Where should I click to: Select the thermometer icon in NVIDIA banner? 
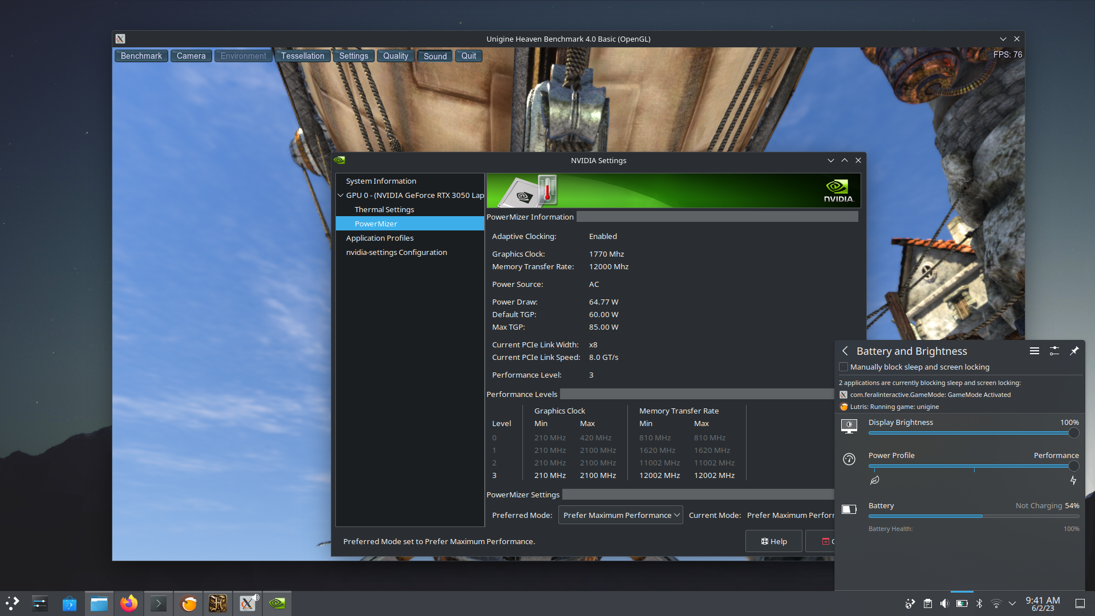pos(546,191)
